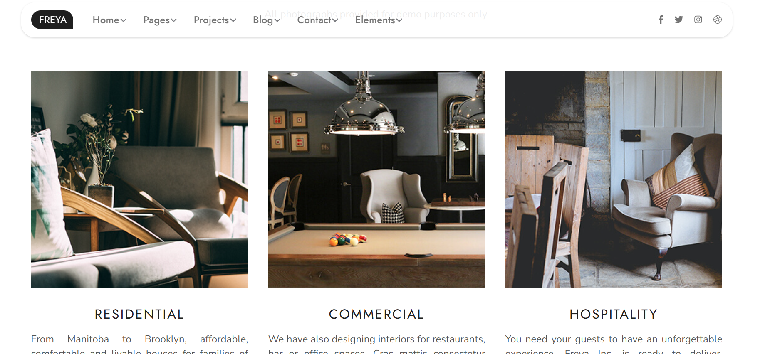Click the FREYA logo badge
The width and height of the screenshot is (765, 354).
(x=52, y=20)
